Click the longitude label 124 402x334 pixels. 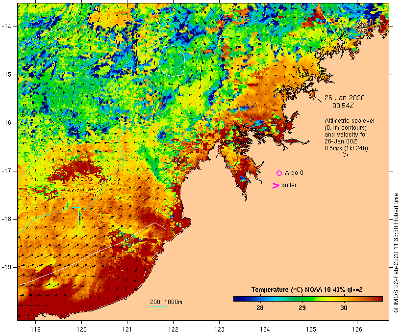click(x=265, y=329)
